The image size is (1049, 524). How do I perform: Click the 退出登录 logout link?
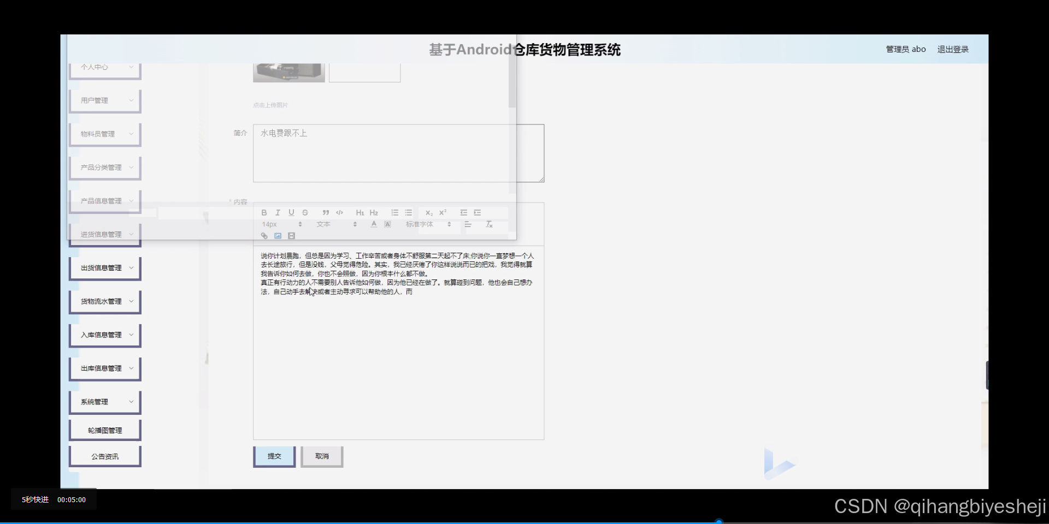coord(952,49)
